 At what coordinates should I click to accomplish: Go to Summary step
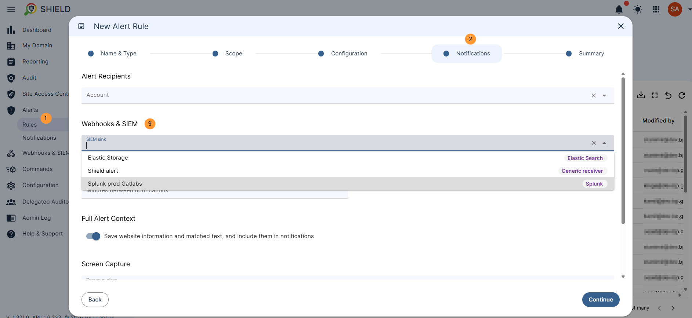[585, 54]
